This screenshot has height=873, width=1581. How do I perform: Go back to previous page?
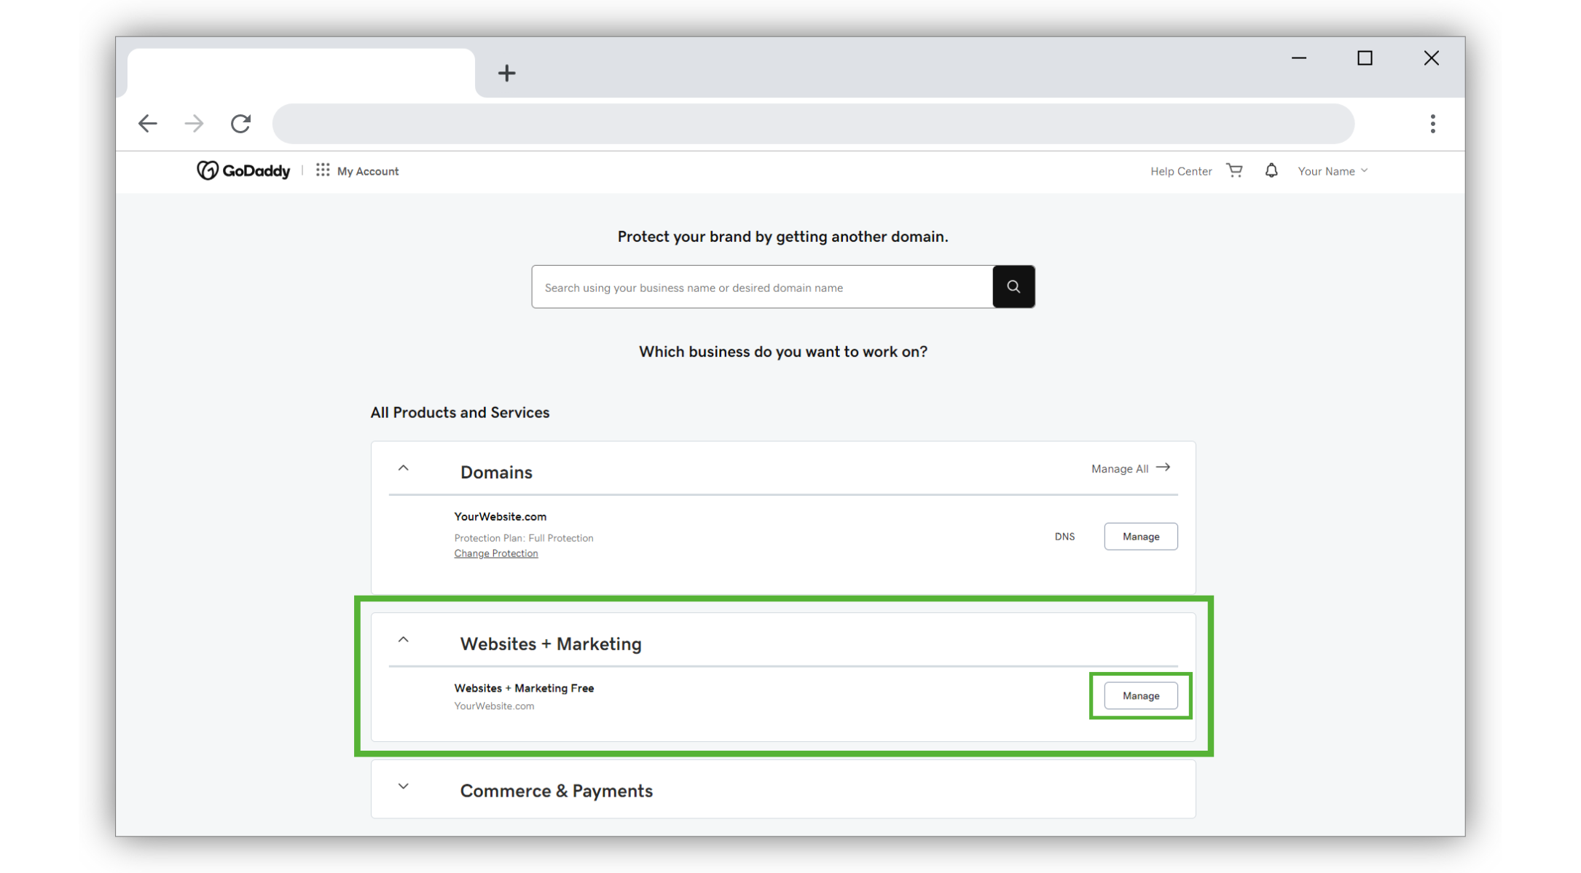tap(148, 124)
